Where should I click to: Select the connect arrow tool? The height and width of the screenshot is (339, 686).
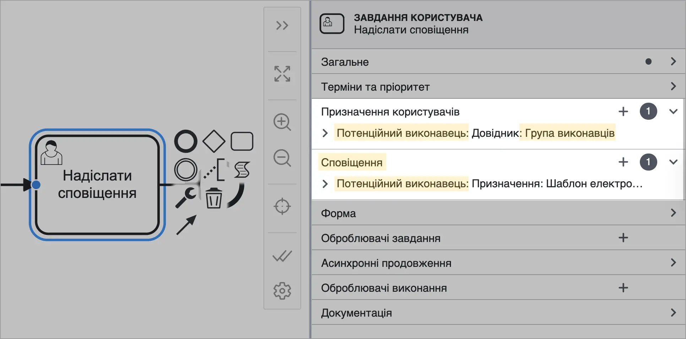coord(186,225)
